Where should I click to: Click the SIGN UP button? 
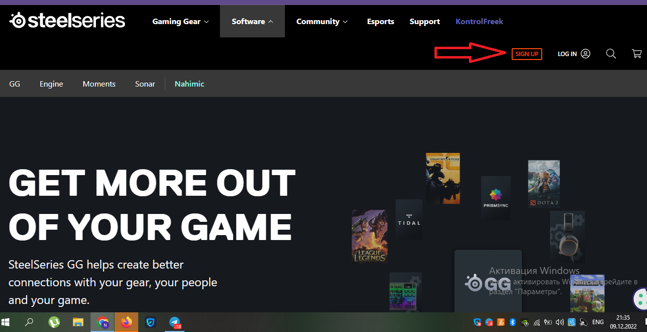(x=527, y=54)
